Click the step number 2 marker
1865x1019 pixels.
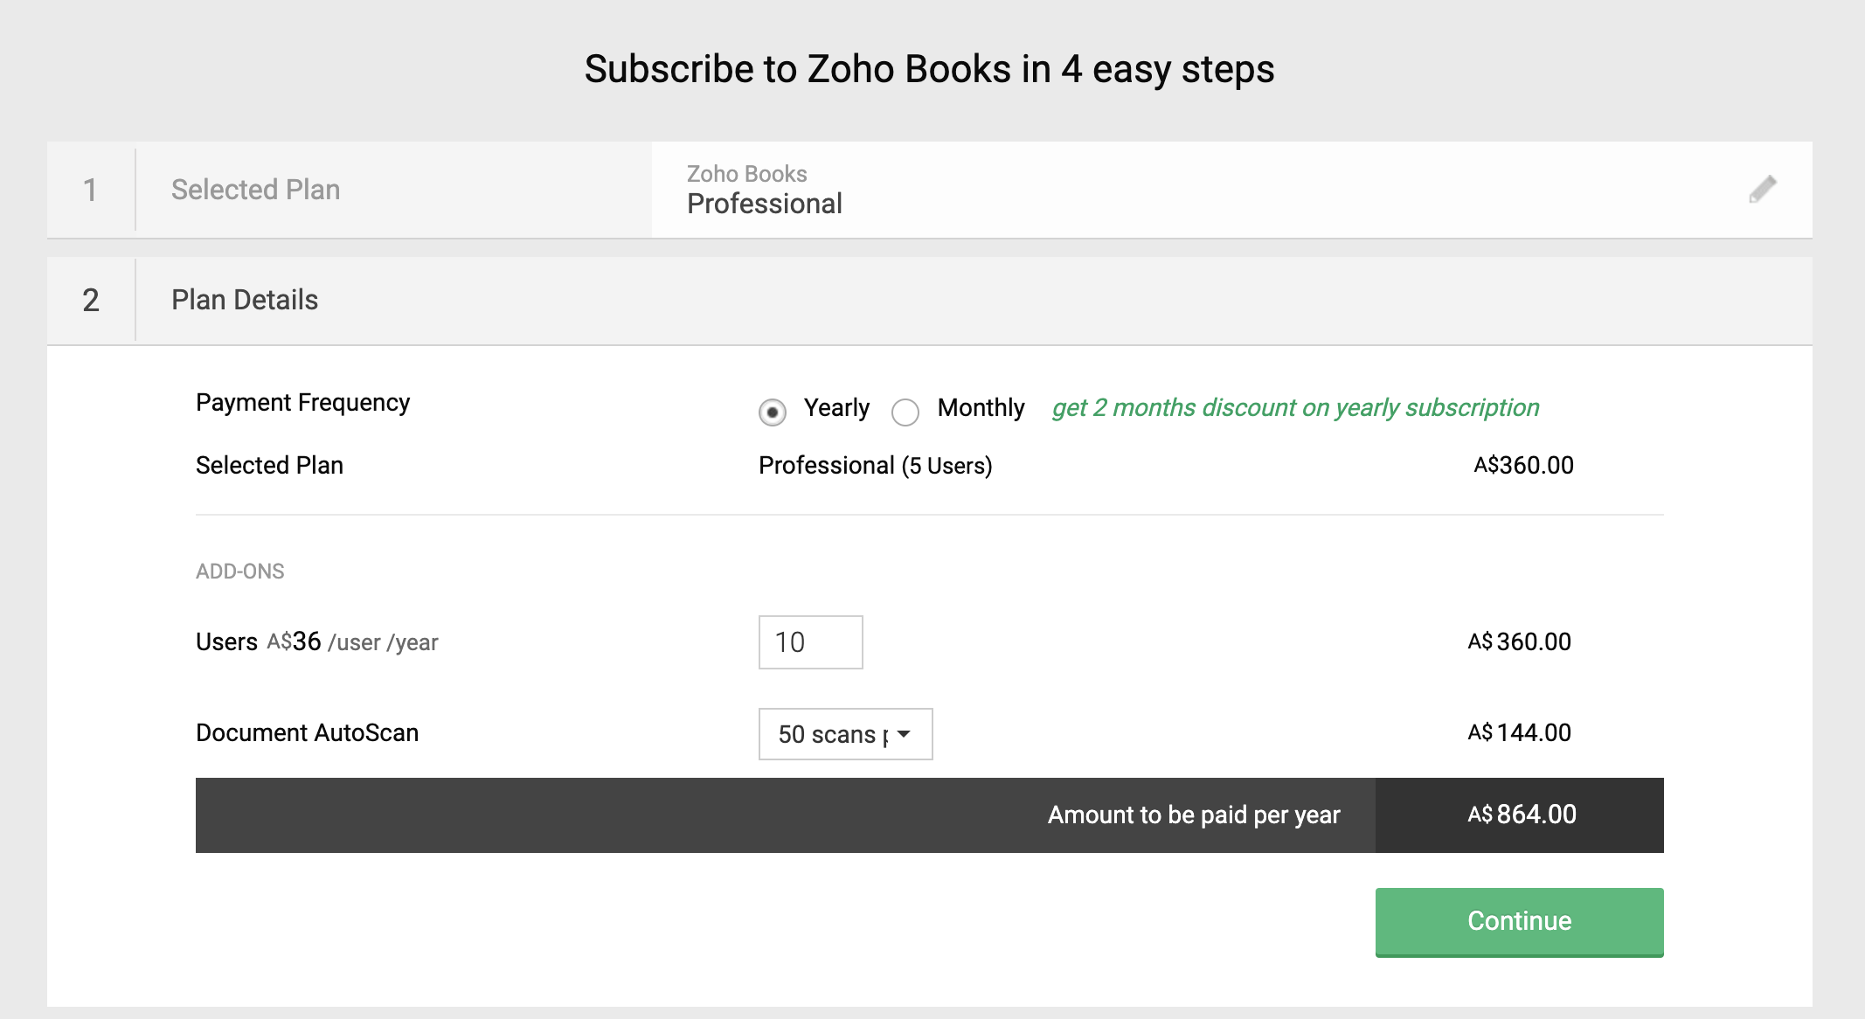coord(90,300)
